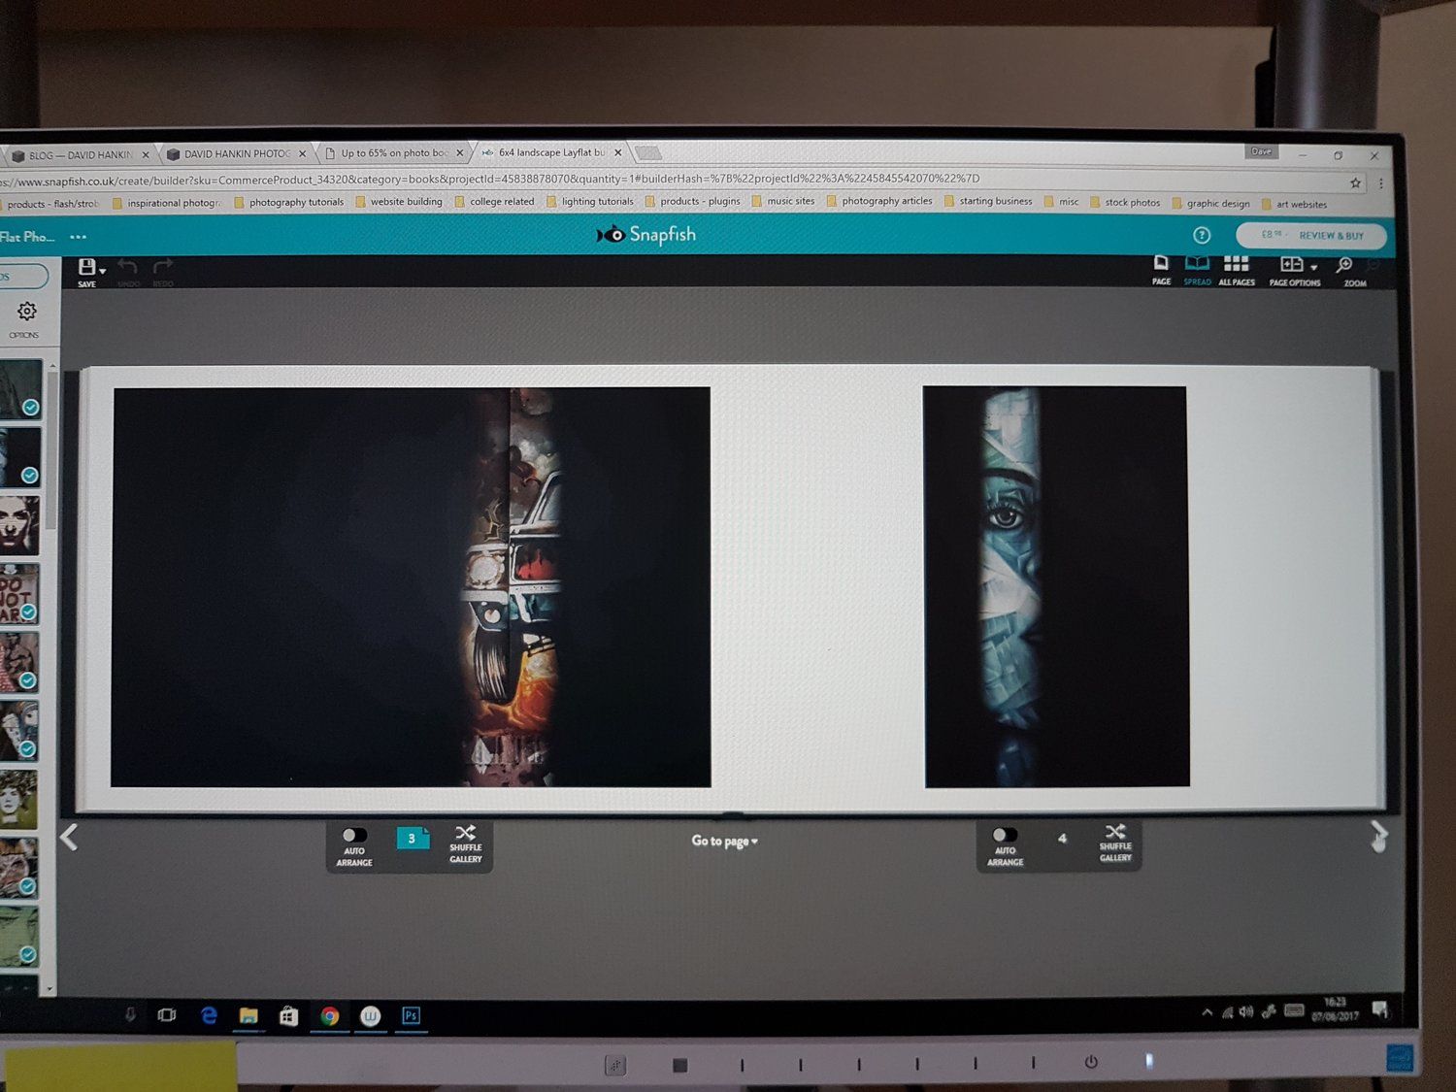Click the Snapfish logo
1456x1092 pixels.
click(646, 234)
